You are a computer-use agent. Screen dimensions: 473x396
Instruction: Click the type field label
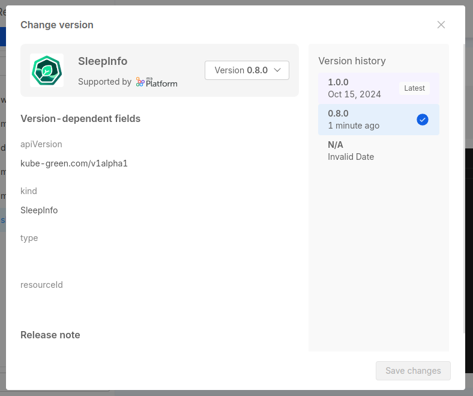(x=29, y=238)
